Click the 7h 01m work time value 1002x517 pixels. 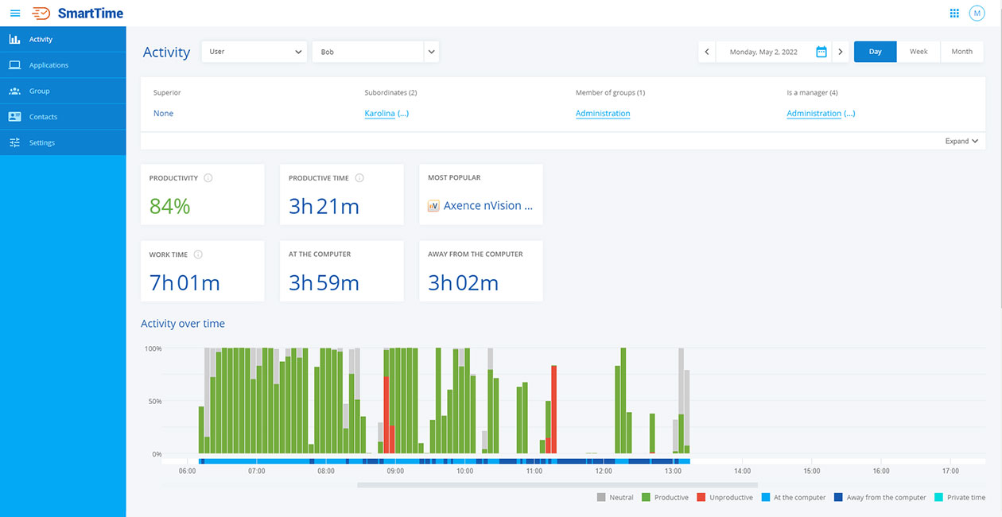click(x=184, y=282)
